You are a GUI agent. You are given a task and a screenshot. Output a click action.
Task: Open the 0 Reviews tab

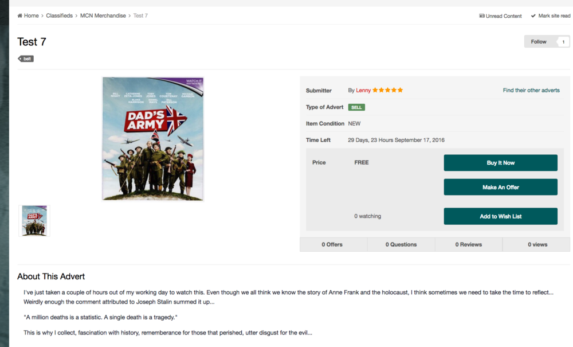[469, 244]
